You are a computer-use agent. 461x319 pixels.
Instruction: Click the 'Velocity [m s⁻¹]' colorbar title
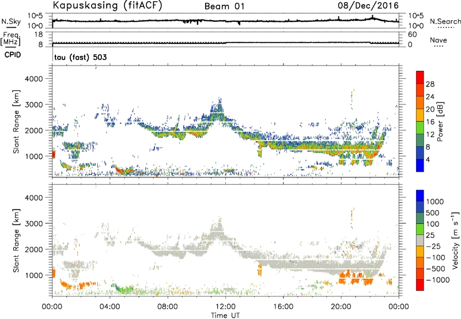coord(455,240)
